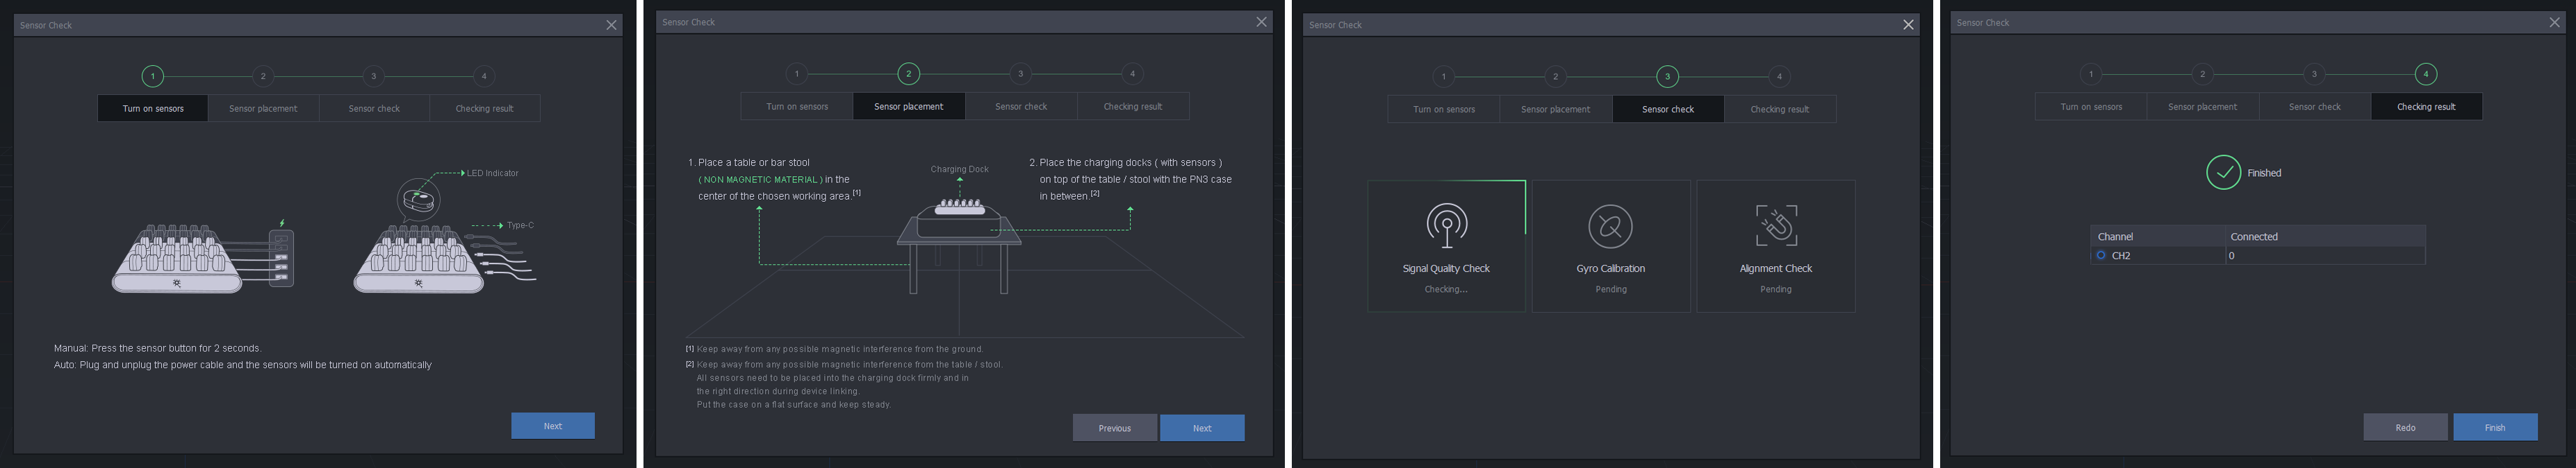2576x468 pixels.
Task: Click highlighted step circle 4 in the Finished dialog
Action: (2425, 74)
